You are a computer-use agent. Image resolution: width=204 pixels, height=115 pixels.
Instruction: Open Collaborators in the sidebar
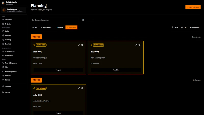(x=14, y=51)
